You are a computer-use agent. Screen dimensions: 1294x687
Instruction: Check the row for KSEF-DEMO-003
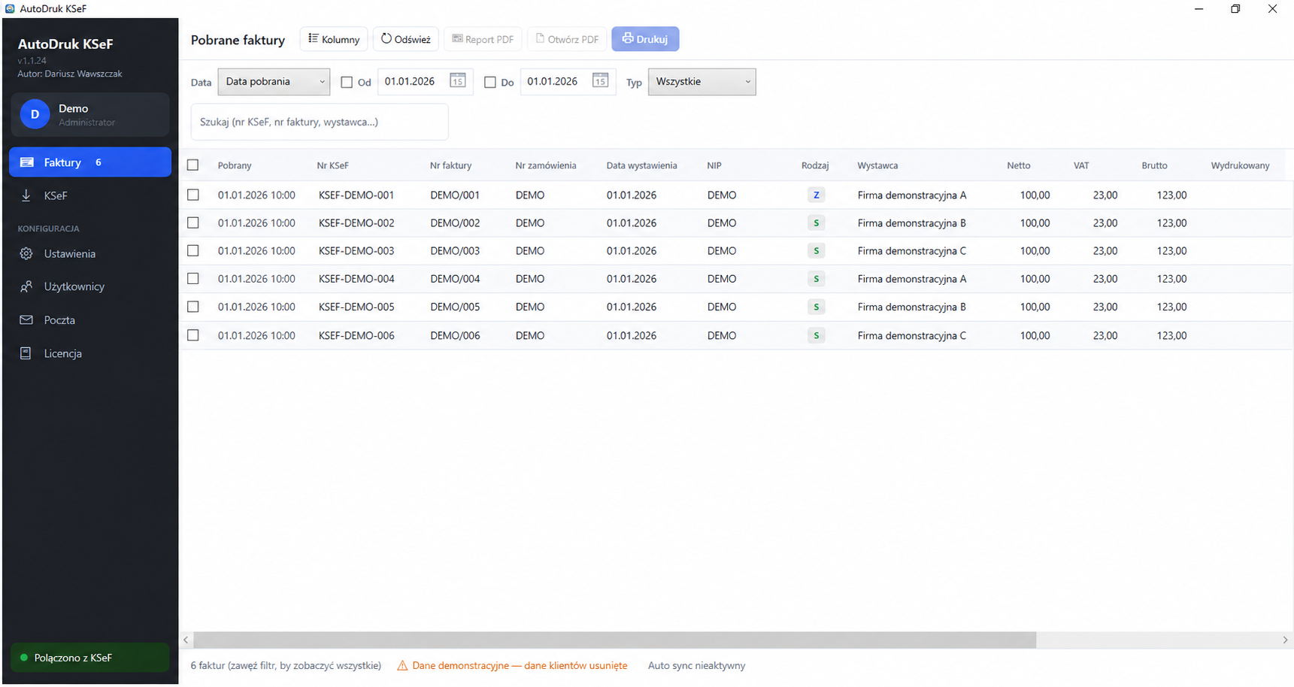(193, 250)
